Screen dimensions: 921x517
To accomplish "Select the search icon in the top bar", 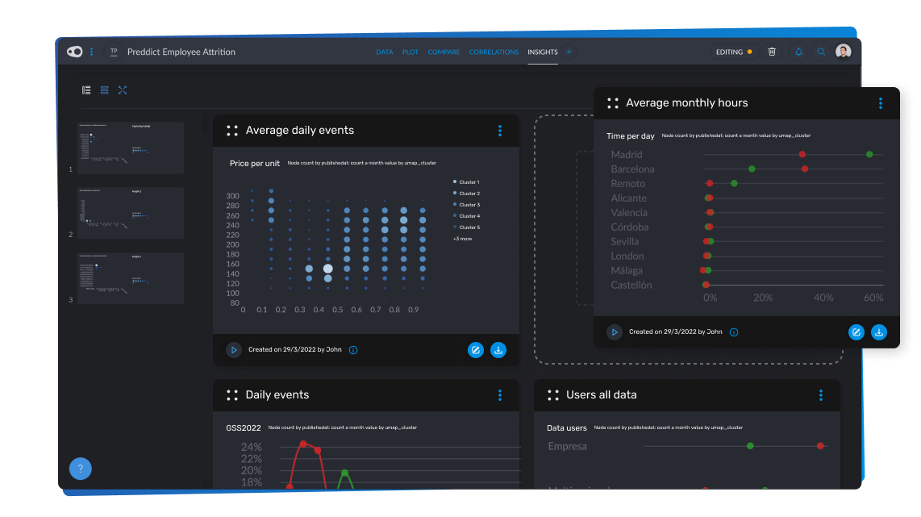I will coord(821,51).
